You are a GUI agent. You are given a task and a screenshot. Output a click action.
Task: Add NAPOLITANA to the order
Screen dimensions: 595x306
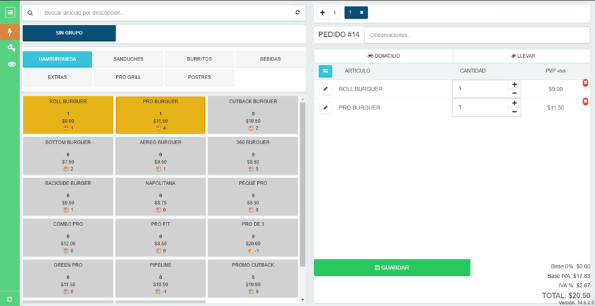click(x=161, y=197)
